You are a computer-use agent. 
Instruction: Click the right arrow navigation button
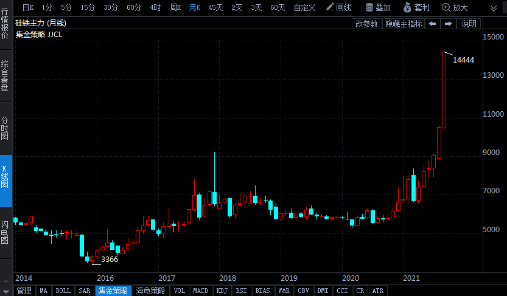pyautogui.click(x=448, y=24)
